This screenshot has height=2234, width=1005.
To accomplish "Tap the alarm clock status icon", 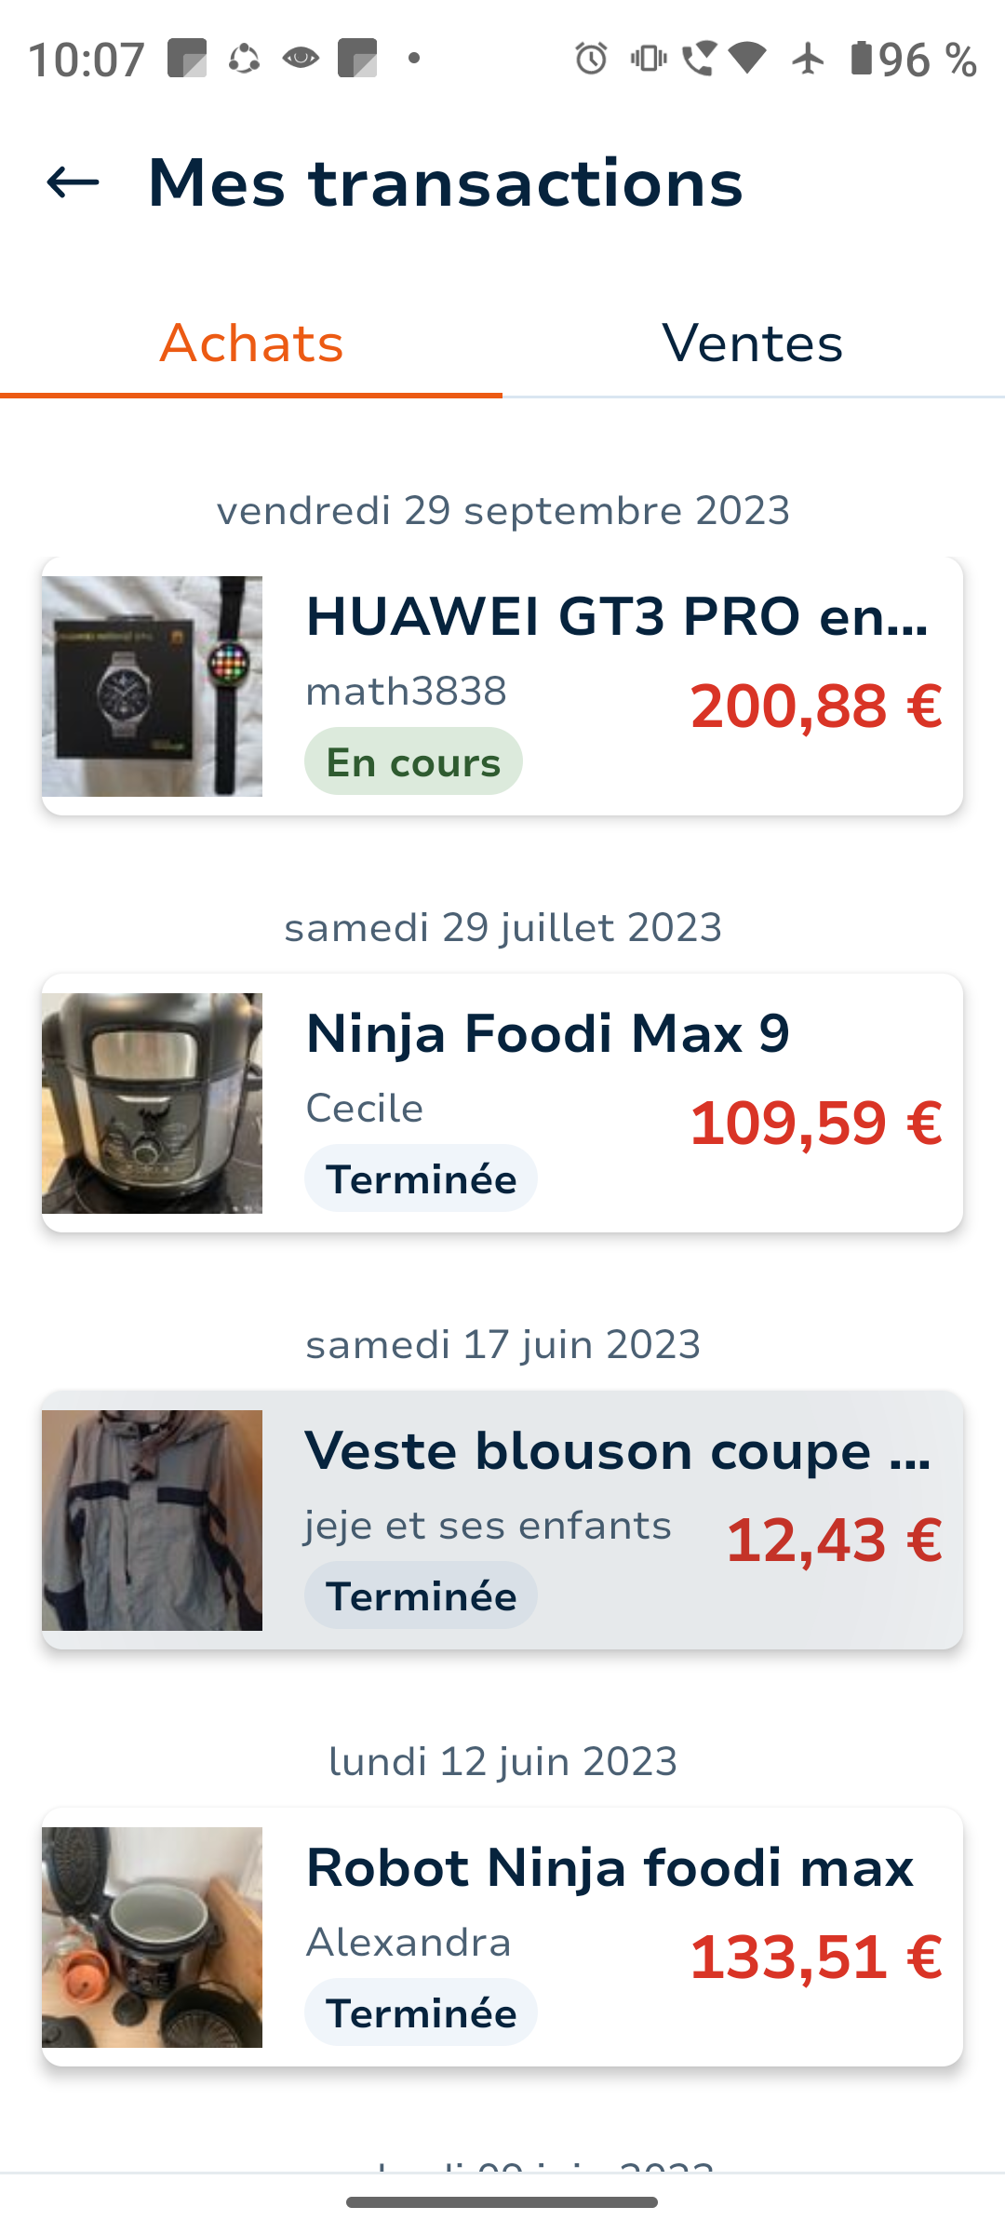I will pyautogui.click(x=591, y=59).
